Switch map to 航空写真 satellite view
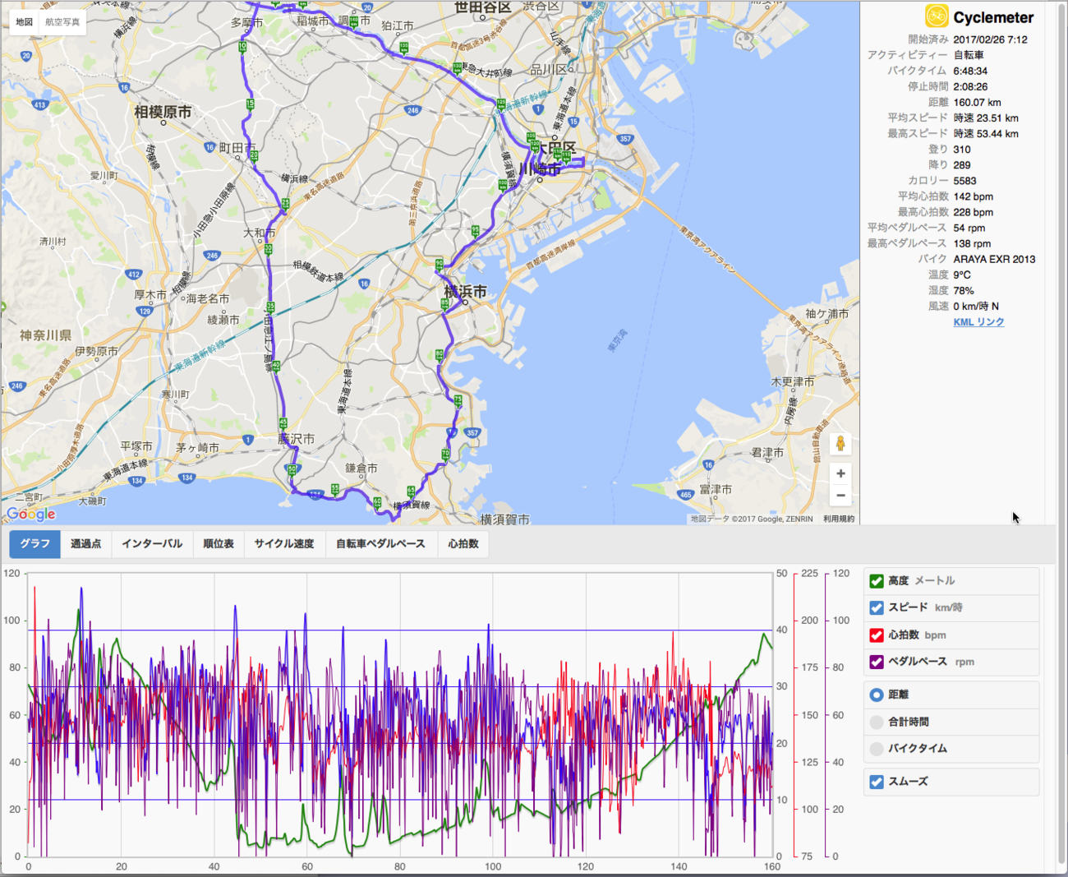 (x=62, y=22)
